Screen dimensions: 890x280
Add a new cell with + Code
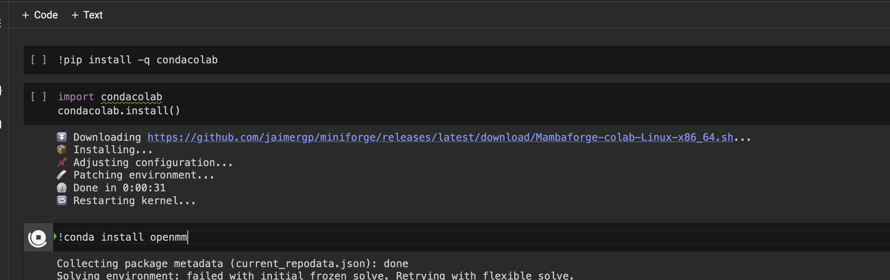(x=40, y=15)
